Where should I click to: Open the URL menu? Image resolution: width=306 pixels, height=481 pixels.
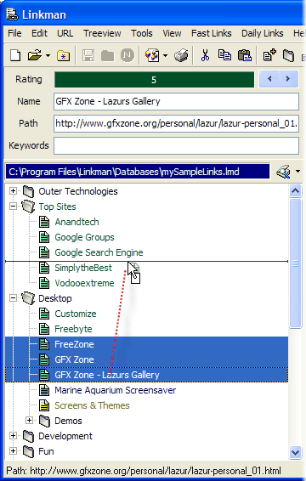(65, 33)
